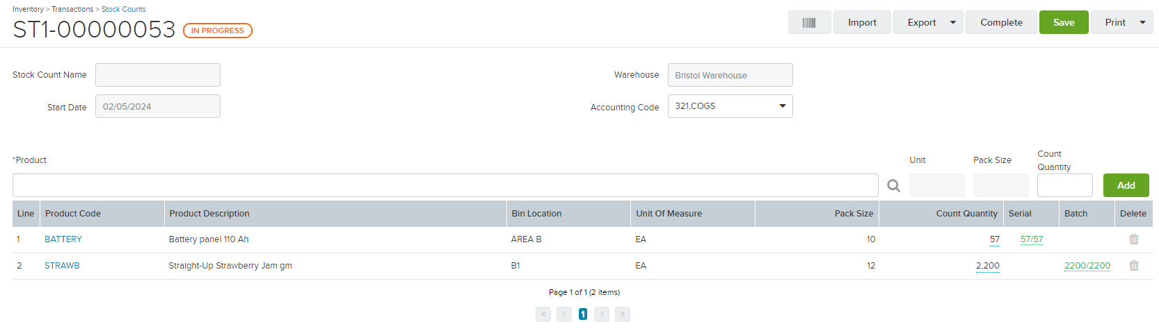Click the barcode scanner icon button
Screen dimensions: 1159x331
click(x=809, y=22)
